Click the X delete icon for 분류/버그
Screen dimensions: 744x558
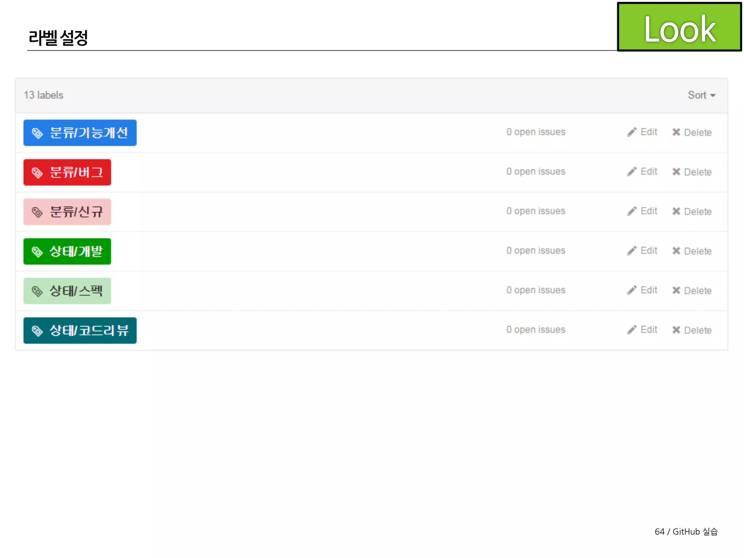pyautogui.click(x=676, y=171)
